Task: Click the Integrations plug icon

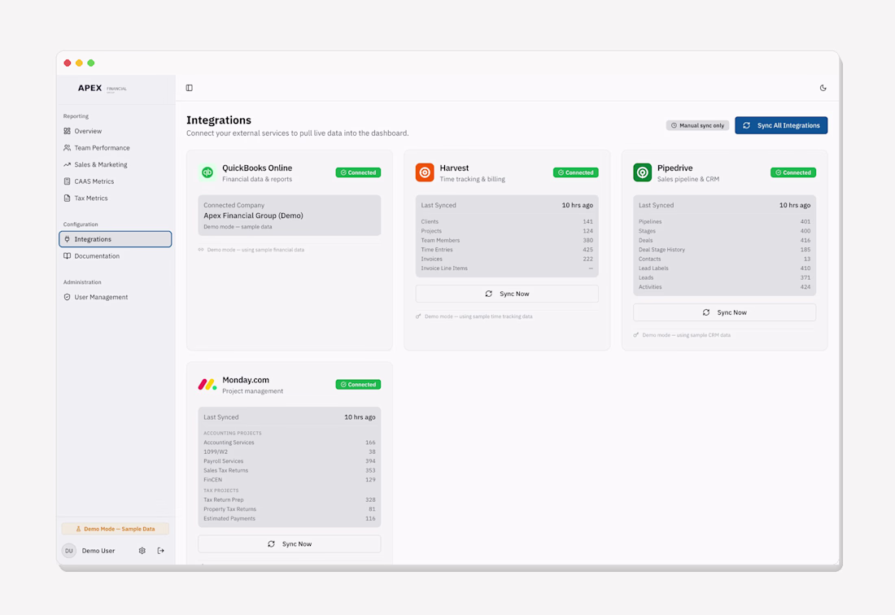Action: (x=67, y=239)
